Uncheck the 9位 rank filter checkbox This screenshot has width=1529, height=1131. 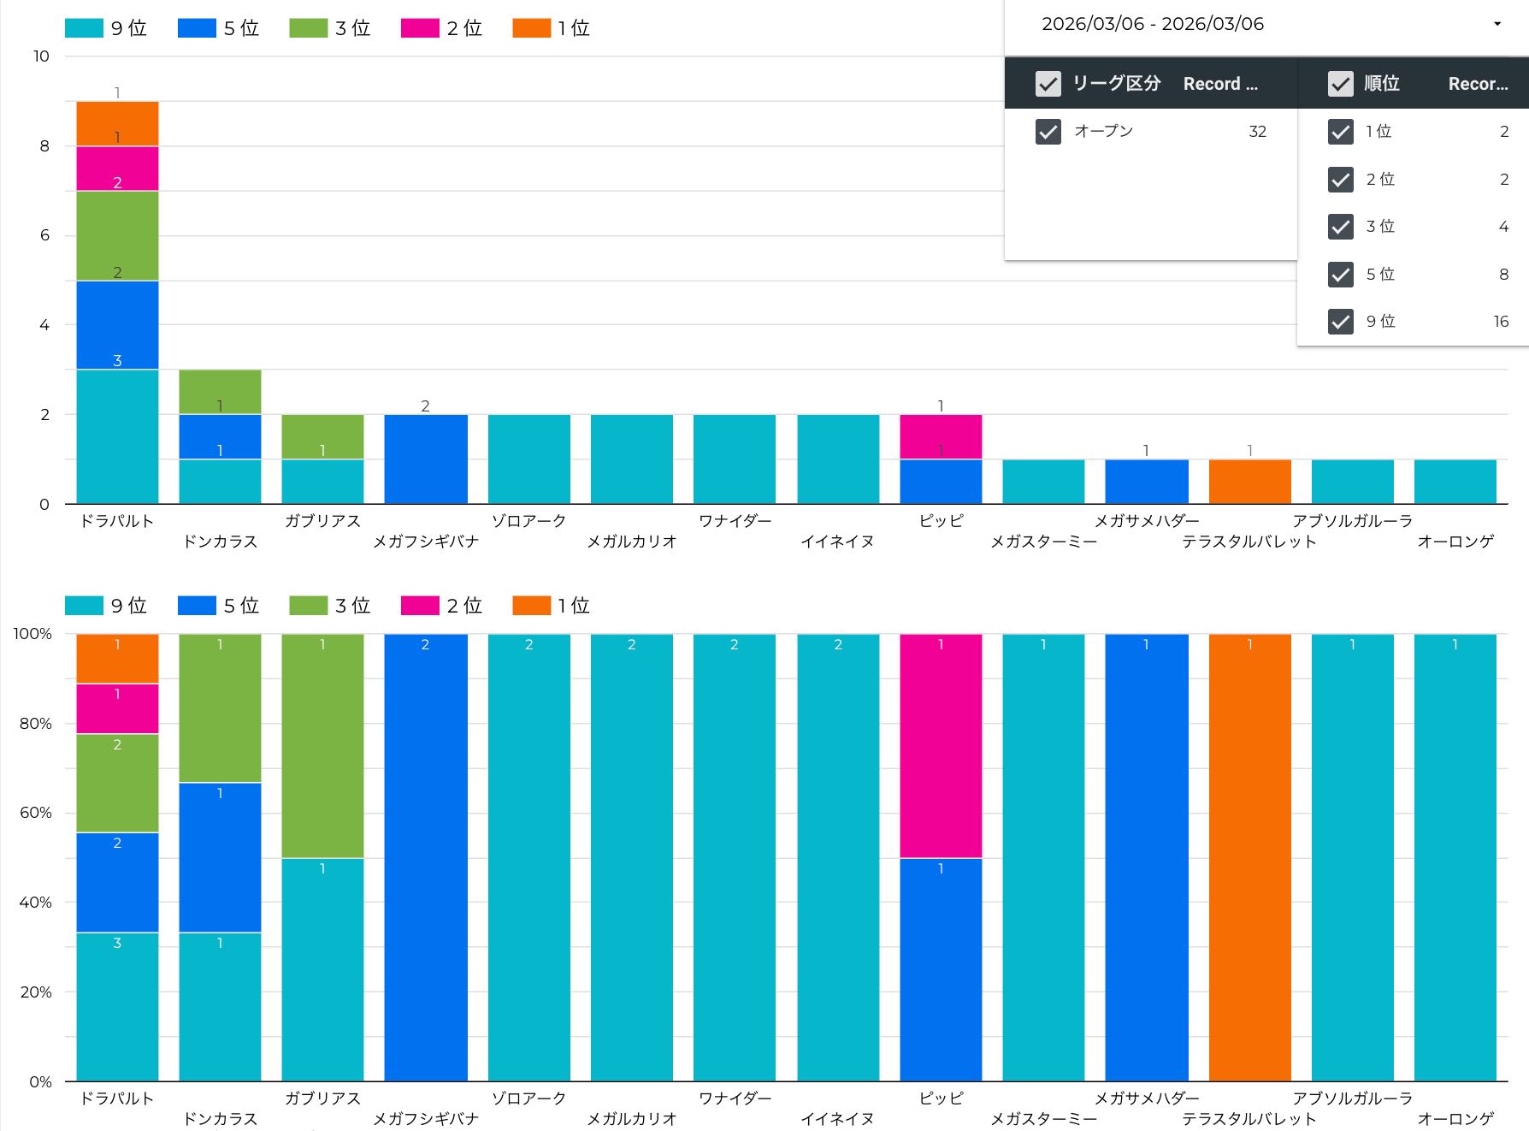click(x=1340, y=322)
